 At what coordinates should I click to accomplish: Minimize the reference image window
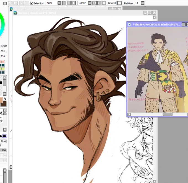pos(184,24)
